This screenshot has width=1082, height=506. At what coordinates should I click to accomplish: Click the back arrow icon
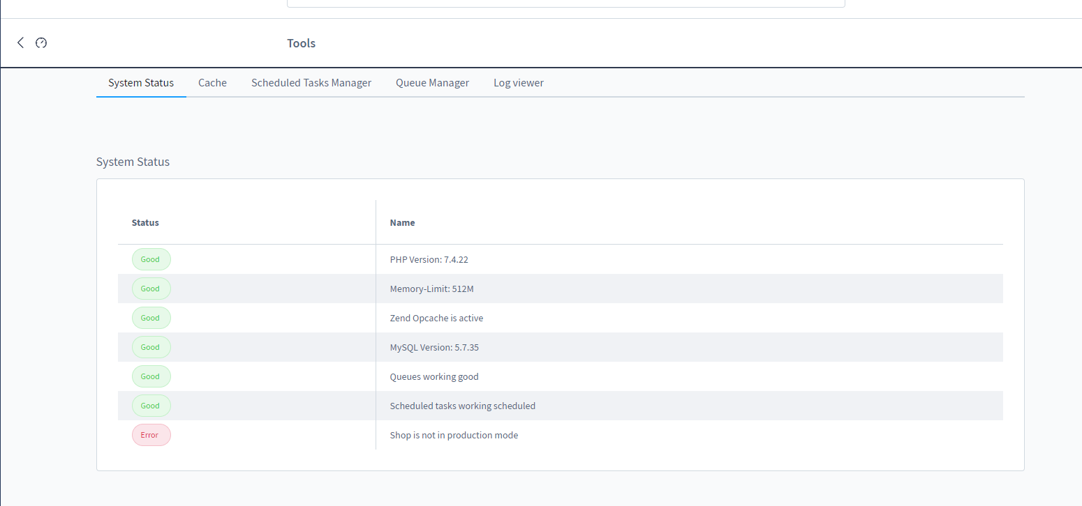click(20, 43)
